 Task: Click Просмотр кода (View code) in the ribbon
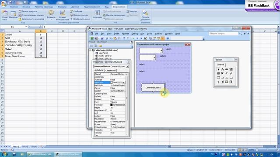tap(79, 15)
